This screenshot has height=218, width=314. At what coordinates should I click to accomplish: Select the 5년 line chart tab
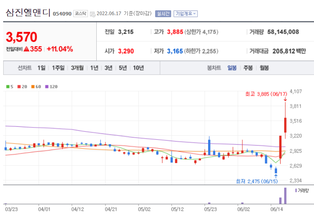click(x=123, y=68)
